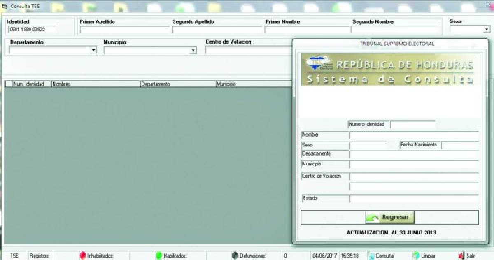Click the Identidad input field
494x260 pixels.
pos(32,29)
